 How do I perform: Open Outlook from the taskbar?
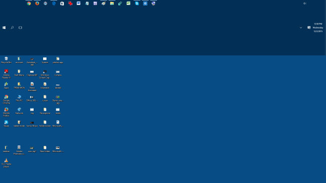coord(145,3)
